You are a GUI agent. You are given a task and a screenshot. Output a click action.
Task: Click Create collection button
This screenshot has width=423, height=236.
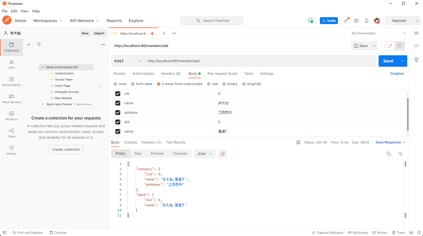click(x=66, y=150)
